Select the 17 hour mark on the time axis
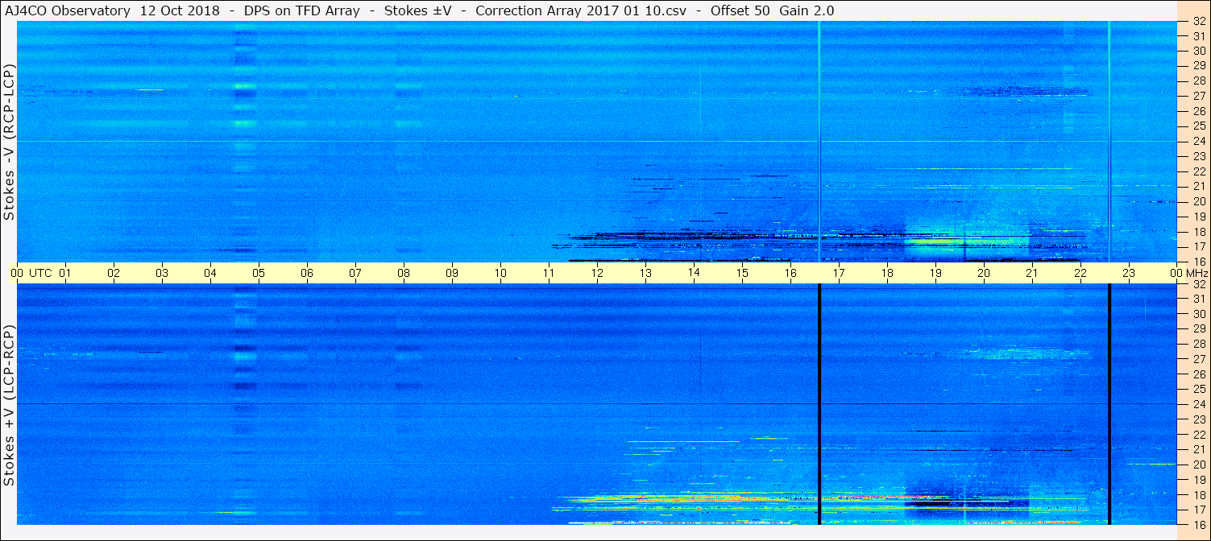Image resolution: width=1211 pixels, height=541 pixels. 839,273
